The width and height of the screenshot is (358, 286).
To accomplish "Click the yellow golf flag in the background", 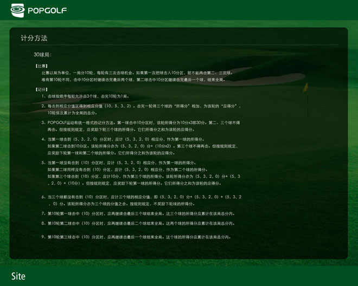I will pos(305,87).
